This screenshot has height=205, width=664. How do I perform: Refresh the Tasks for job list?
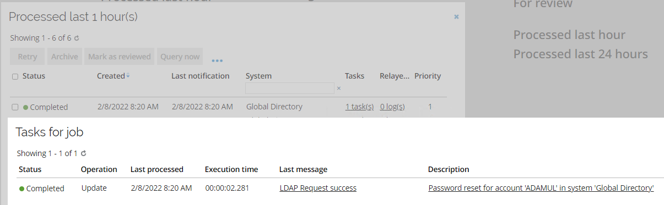[84, 153]
